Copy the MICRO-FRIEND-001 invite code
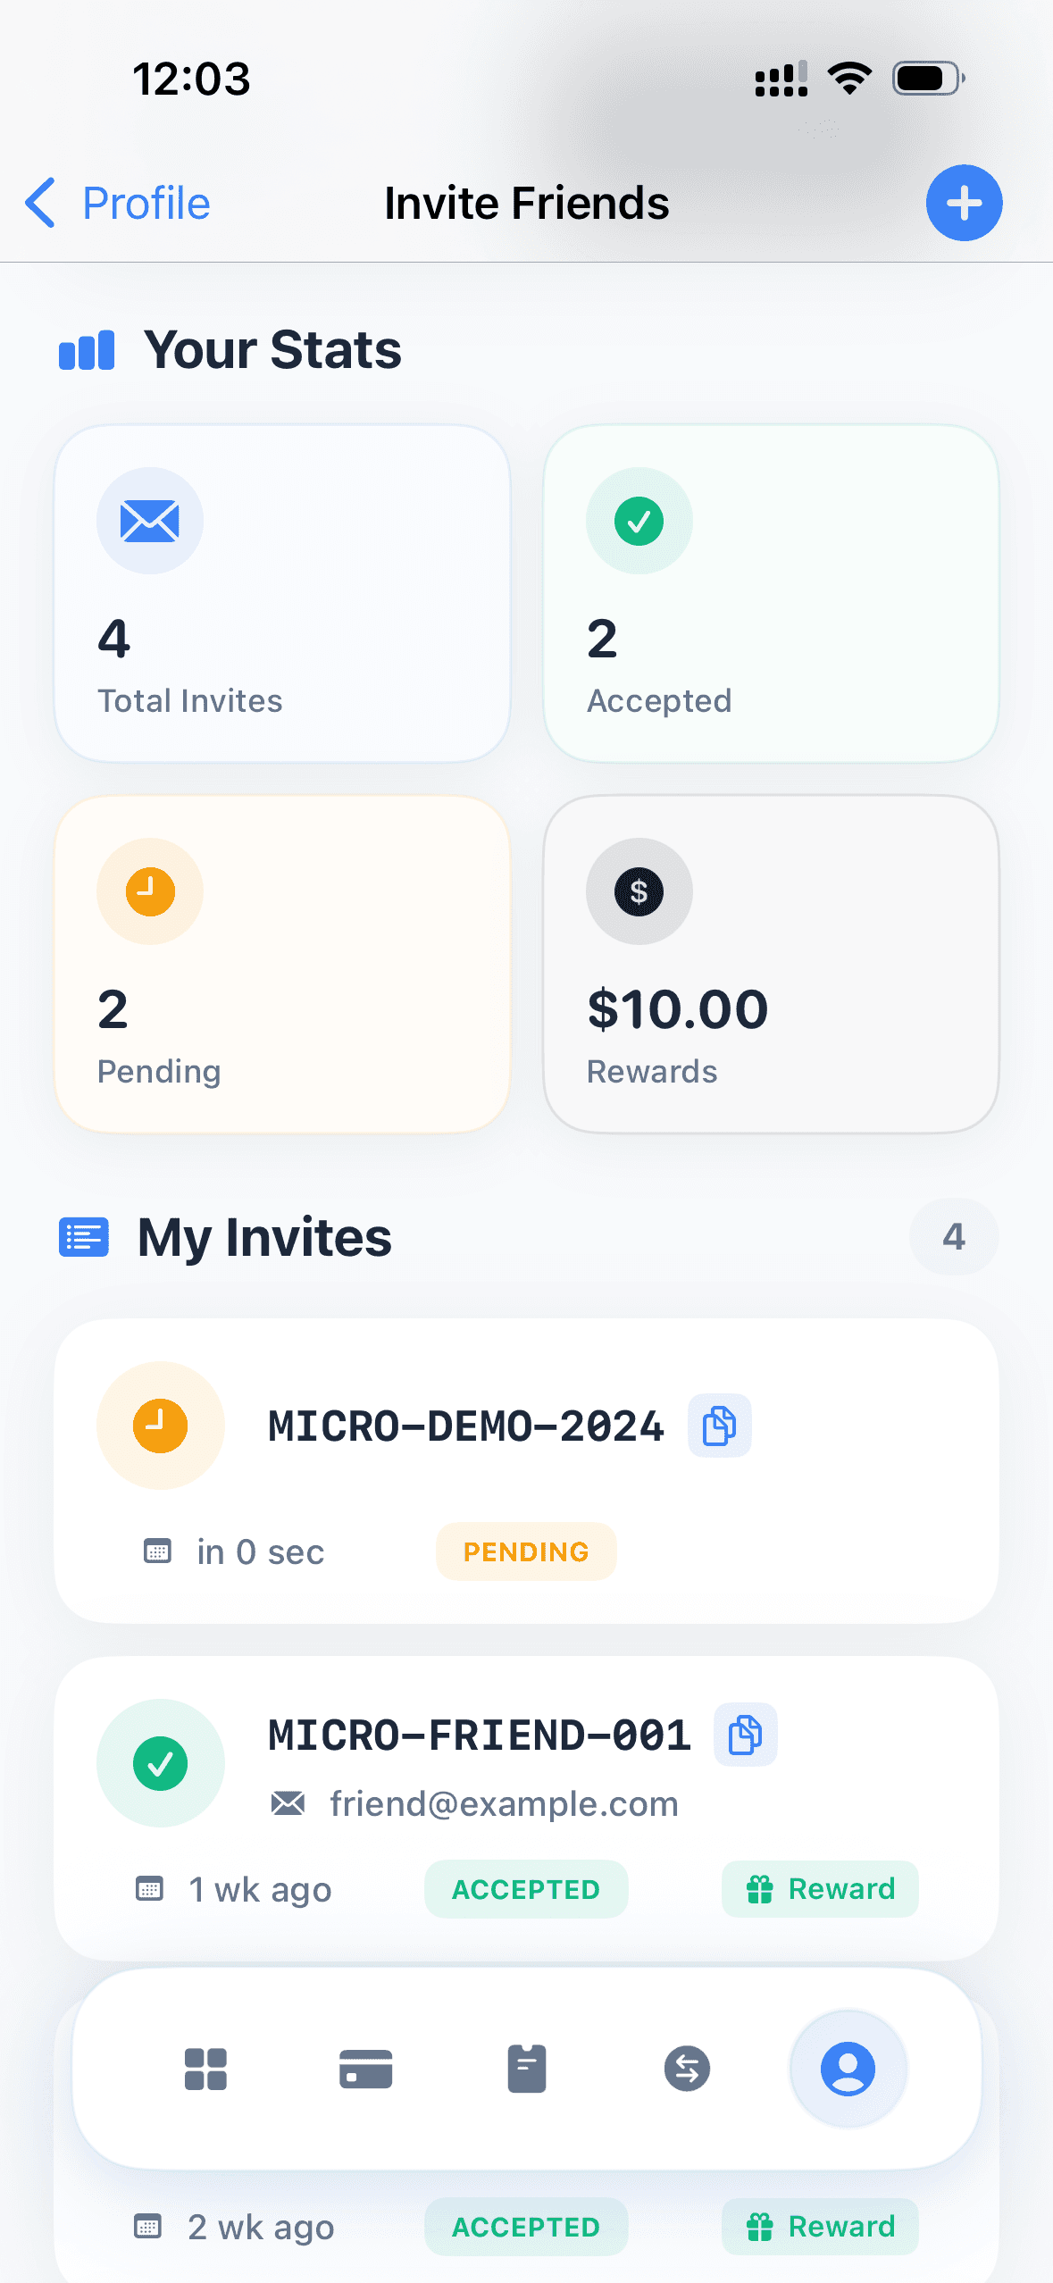1053x2283 pixels. pos(745,1735)
